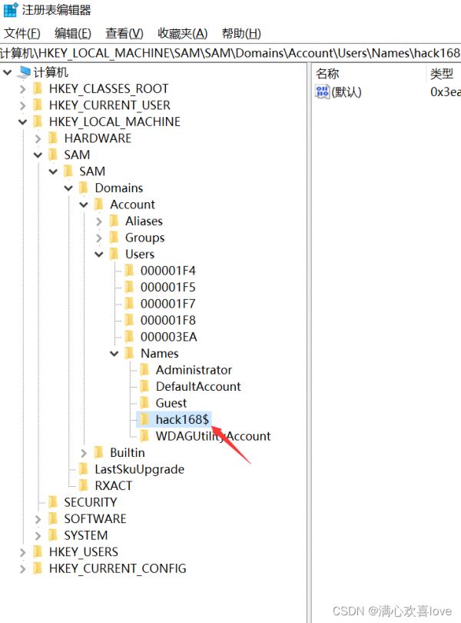Select the WDAGUtilityAccount key
The image size is (461, 623).
pos(213,436)
